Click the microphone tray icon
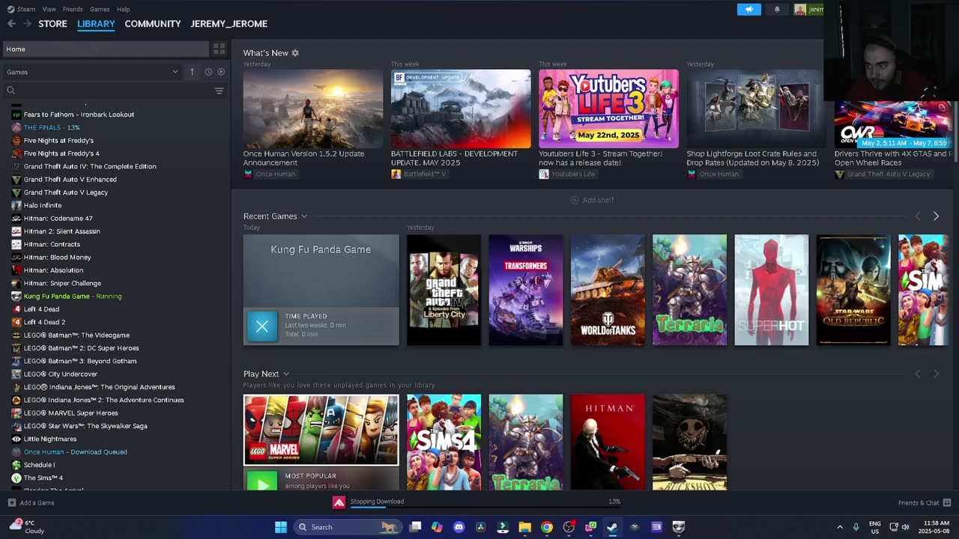This screenshot has width=959, height=539. (x=856, y=527)
